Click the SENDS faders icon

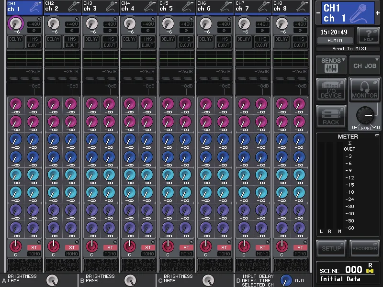(331, 68)
